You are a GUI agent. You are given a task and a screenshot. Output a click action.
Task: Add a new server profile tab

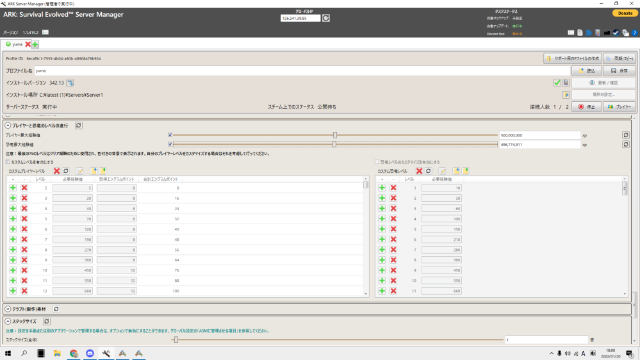point(35,44)
